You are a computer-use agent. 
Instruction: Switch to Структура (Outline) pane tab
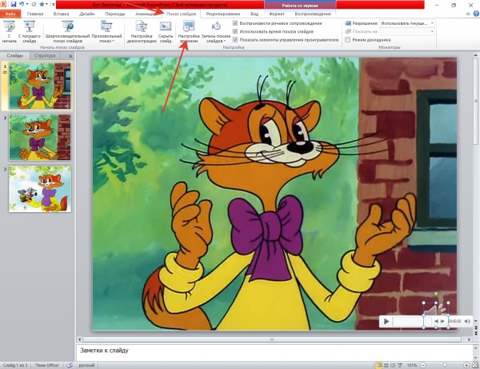coord(45,56)
